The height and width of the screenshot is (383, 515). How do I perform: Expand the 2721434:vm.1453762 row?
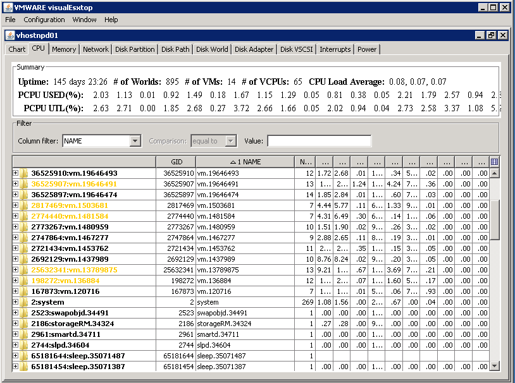coord(15,248)
